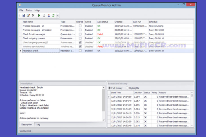Image resolution: width=206 pixels, height=137 pixels.
Task: Open the Help menu
Action: pos(37,10)
